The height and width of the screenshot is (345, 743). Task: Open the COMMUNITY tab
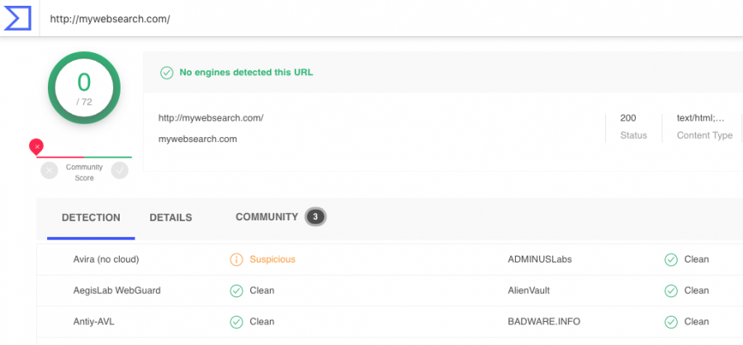(x=267, y=217)
